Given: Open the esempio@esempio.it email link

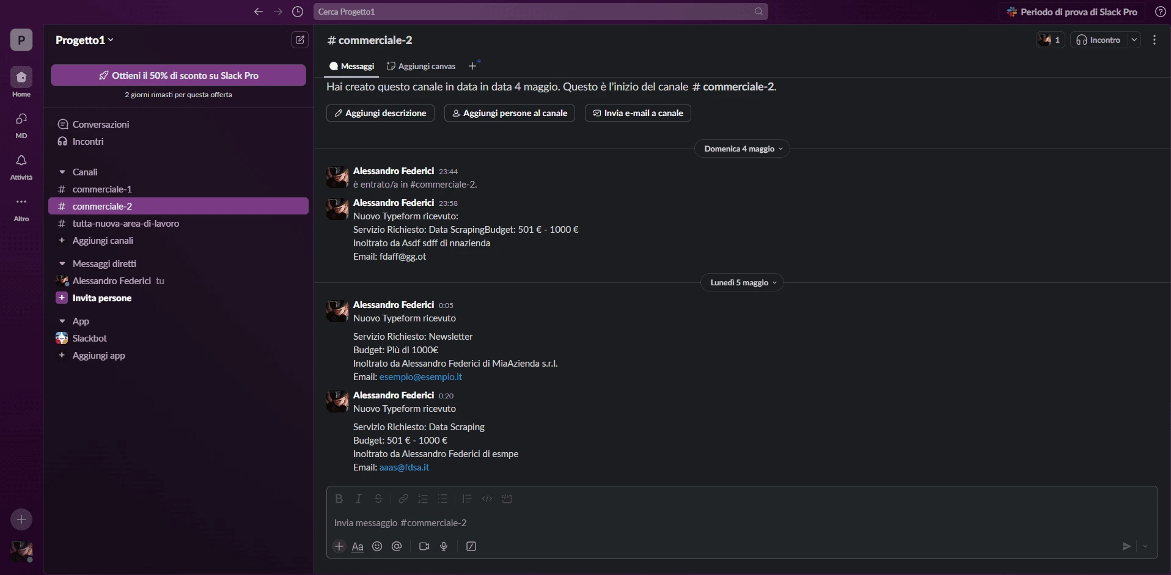Looking at the screenshot, I should [x=420, y=377].
